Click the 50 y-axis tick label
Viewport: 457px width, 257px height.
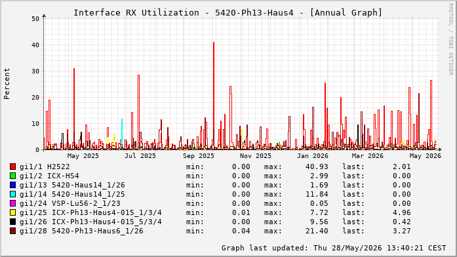click(x=35, y=19)
